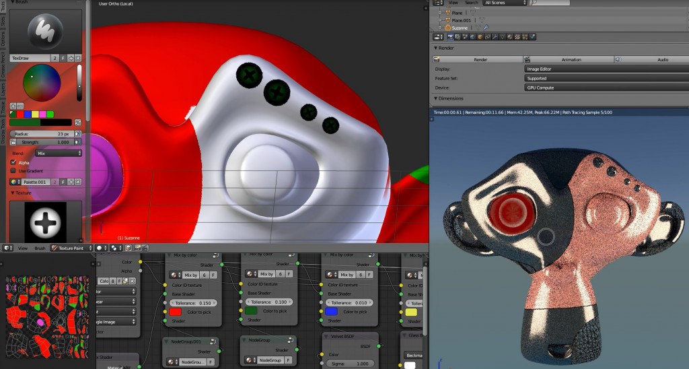689x369 pixels.
Task: Open the Scene properties tab icon
Action: (465, 37)
